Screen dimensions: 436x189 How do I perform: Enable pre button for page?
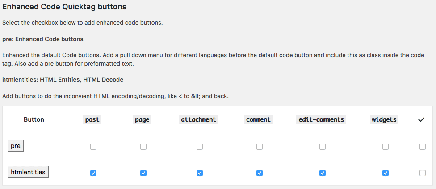coord(143,147)
